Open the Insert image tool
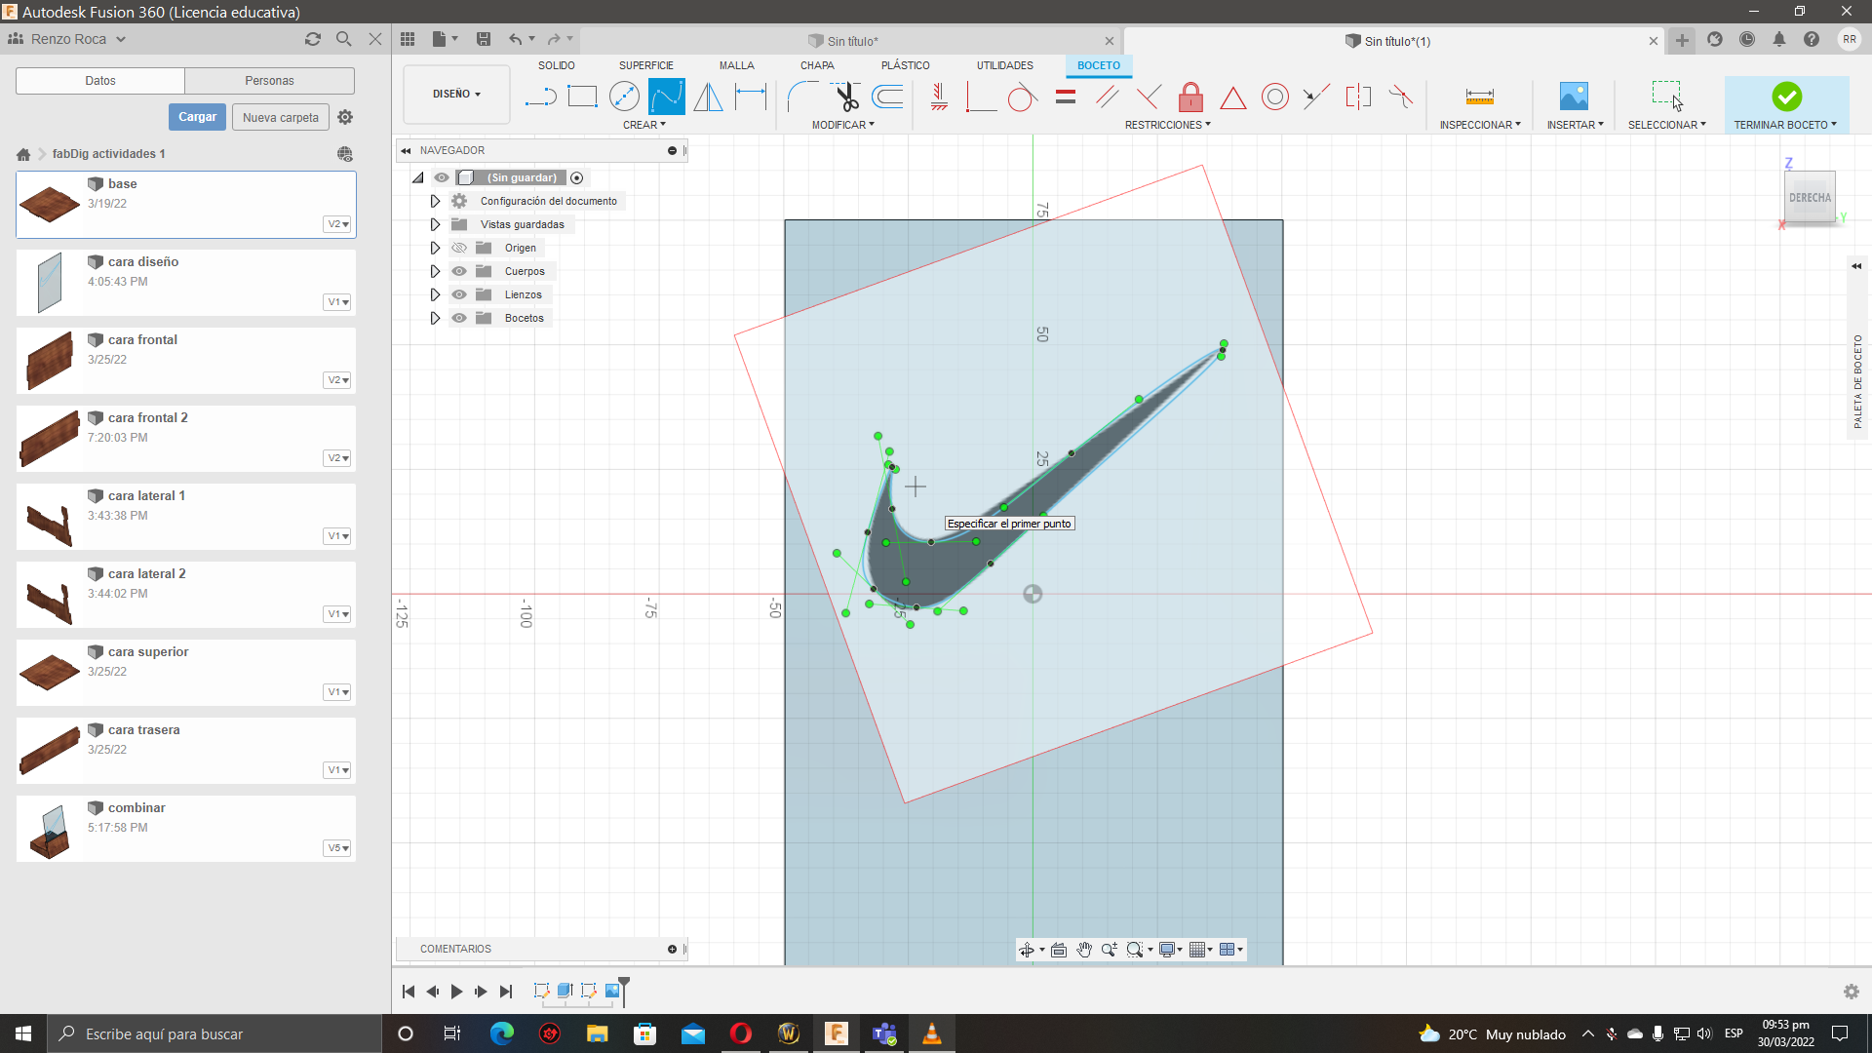This screenshot has height=1053, width=1872. (1574, 97)
